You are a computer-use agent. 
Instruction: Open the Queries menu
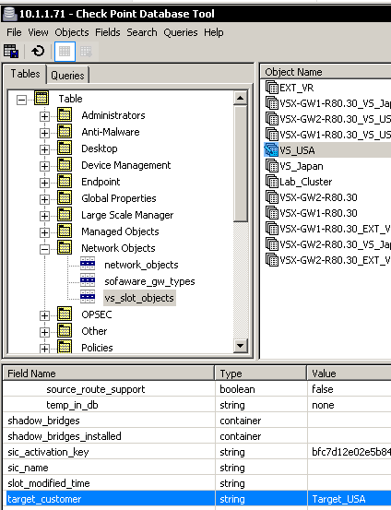point(181,32)
